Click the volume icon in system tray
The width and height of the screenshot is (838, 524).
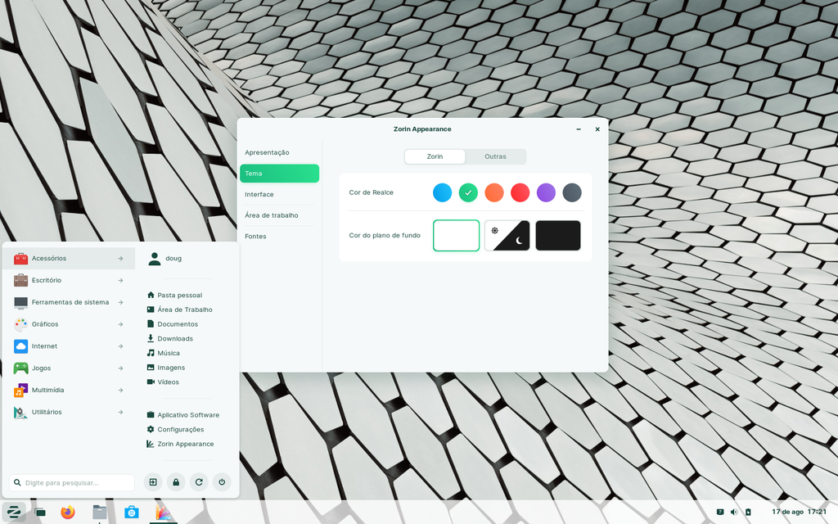[734, 513]
